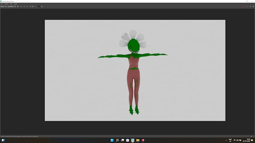Viewport: 255px width, 143px height.
Task: Open Task View from taskbar
Action: click(123, 140)
